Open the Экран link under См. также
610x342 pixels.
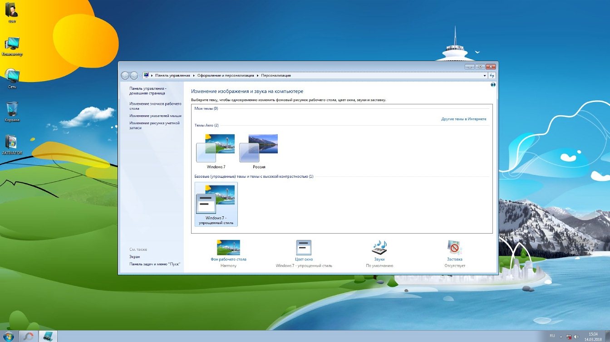[x=134, y=257]
